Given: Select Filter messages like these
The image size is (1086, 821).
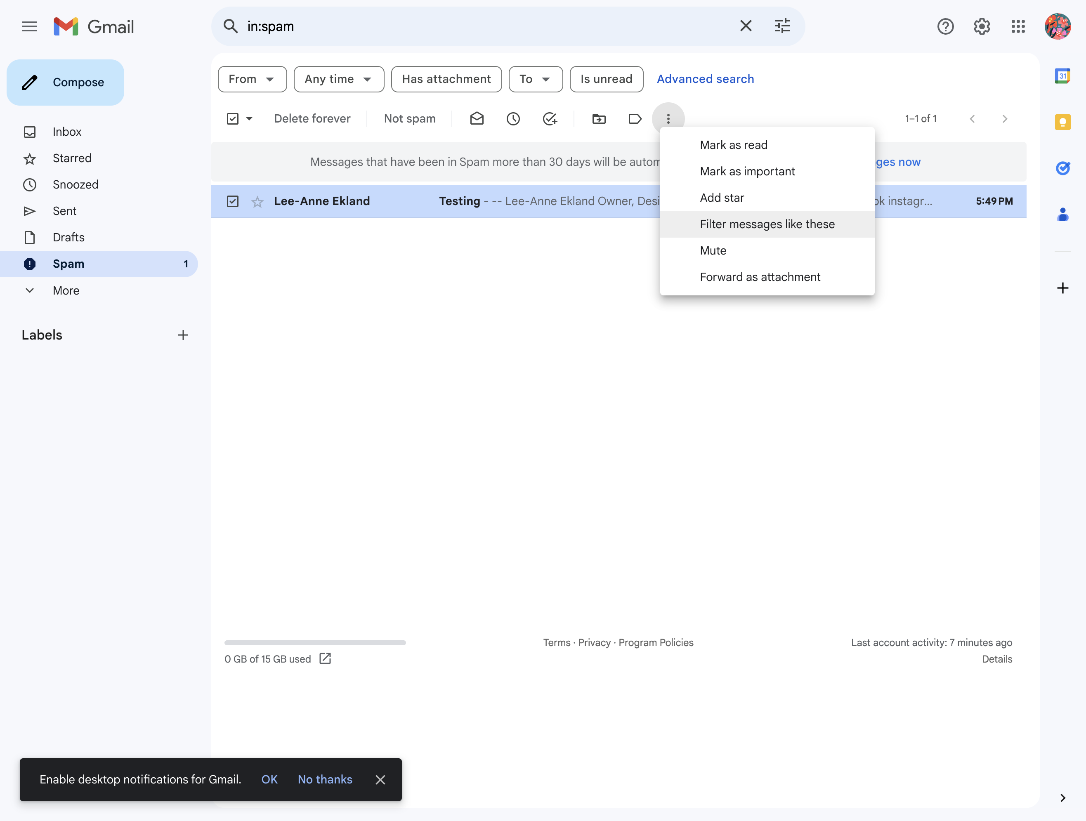Looking at the screenshot, I should coord(767,224).
